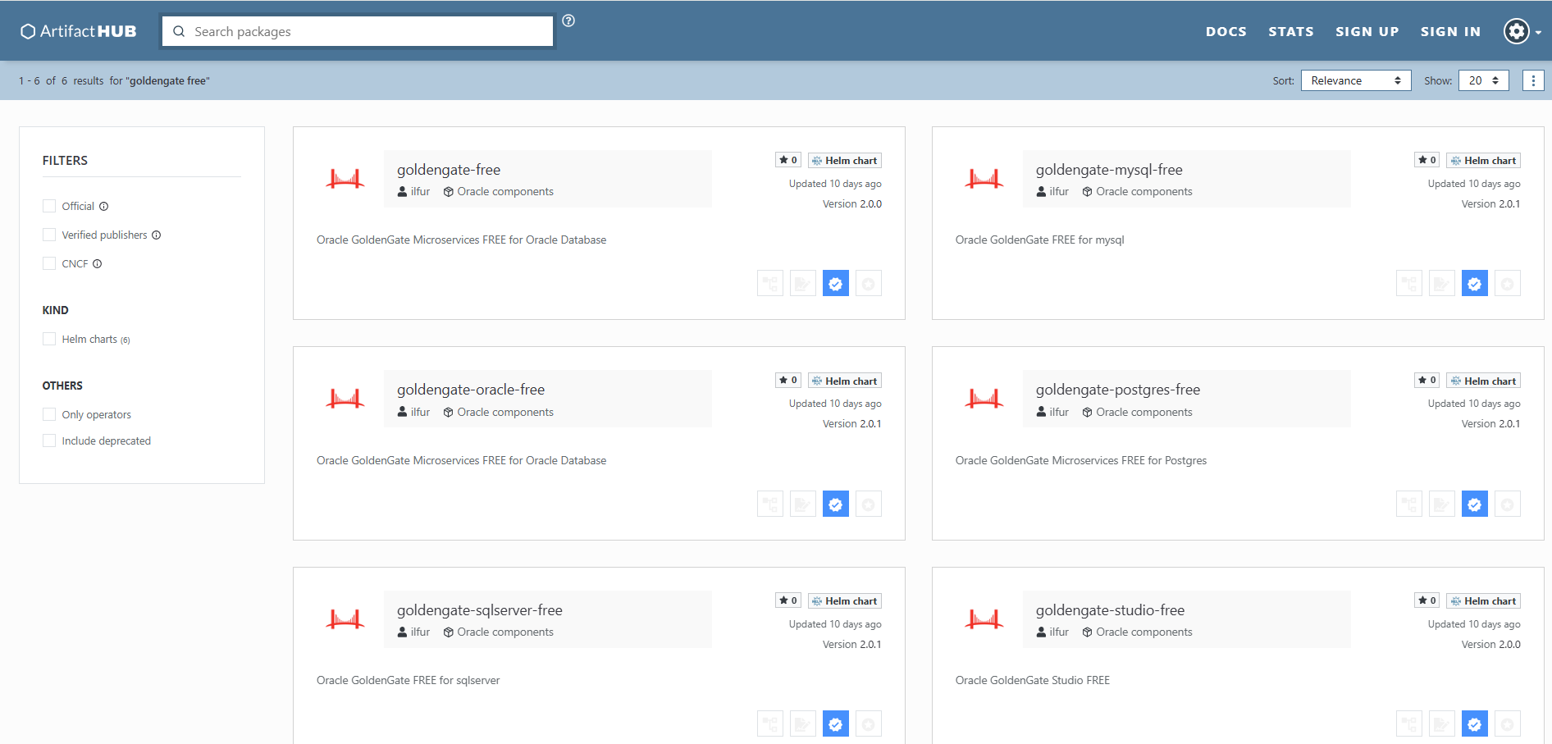This screenshot has height=744, width=1552.
Task: Click official badge on goldengate-postgres-free card
Action: 1508,504
